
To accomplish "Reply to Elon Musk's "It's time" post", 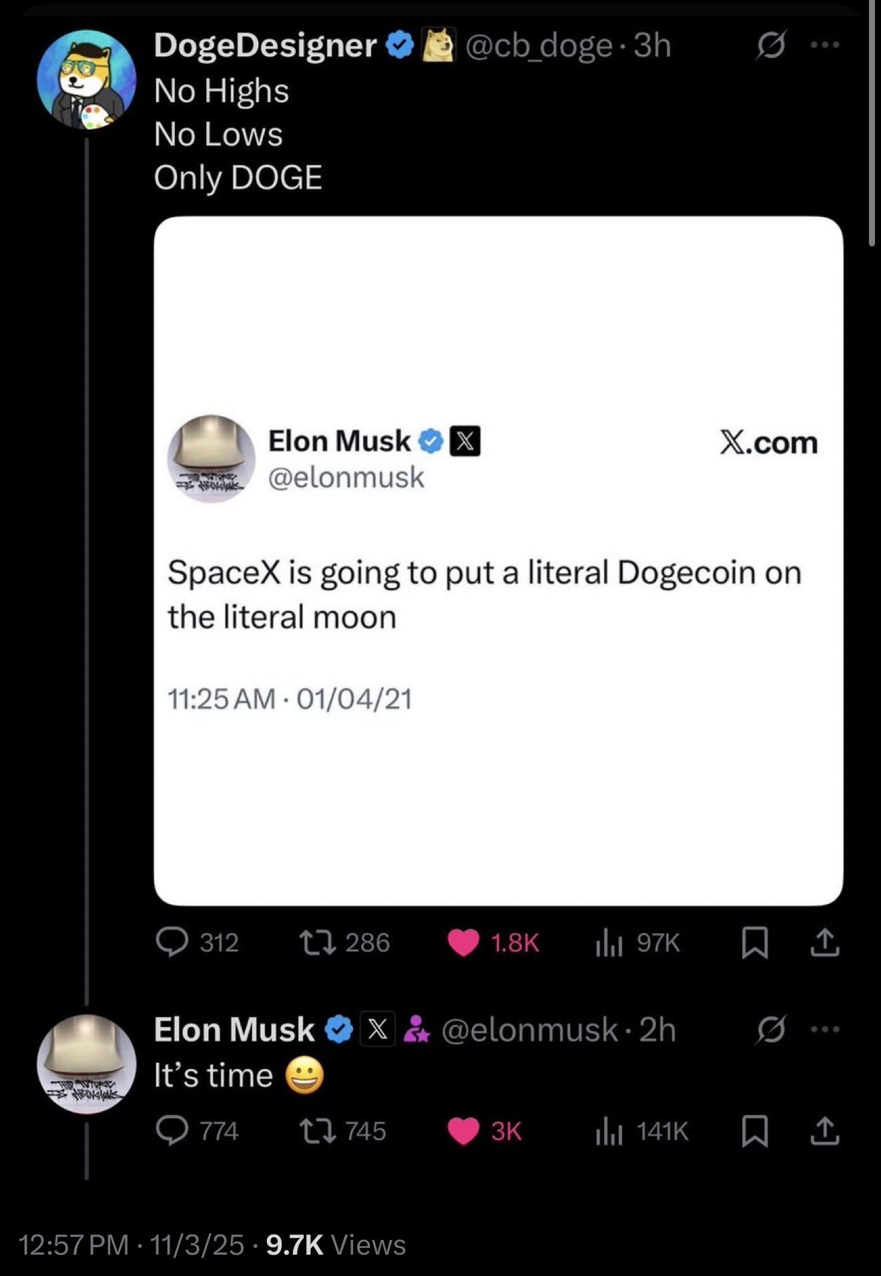I will pos(172,1131).
